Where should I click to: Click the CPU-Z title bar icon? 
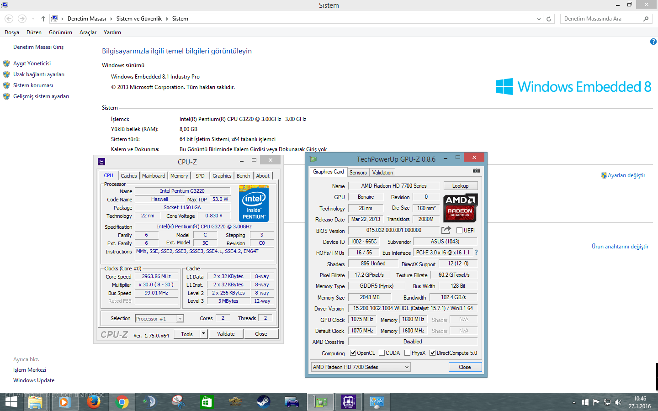coord(101,161)
